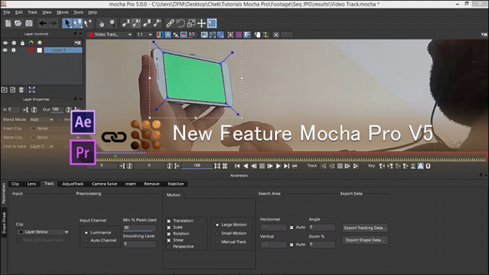Toggle the Translation checkbox
489x275 pixels.
tap(169, 221)
